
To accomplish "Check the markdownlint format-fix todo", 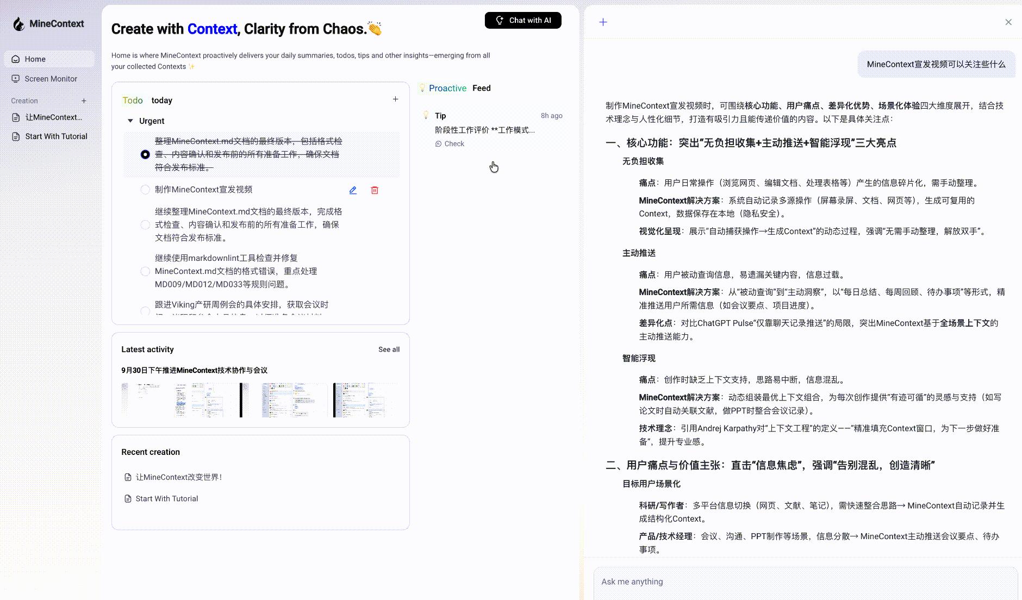I will [145, 271].
